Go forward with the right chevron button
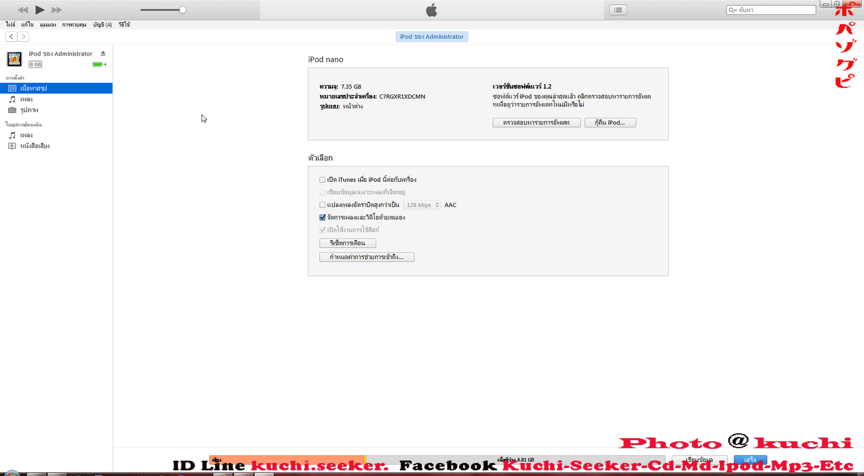The width and height of the screenshot is (864, 476). pyautogui.click(x=23, y=37)
